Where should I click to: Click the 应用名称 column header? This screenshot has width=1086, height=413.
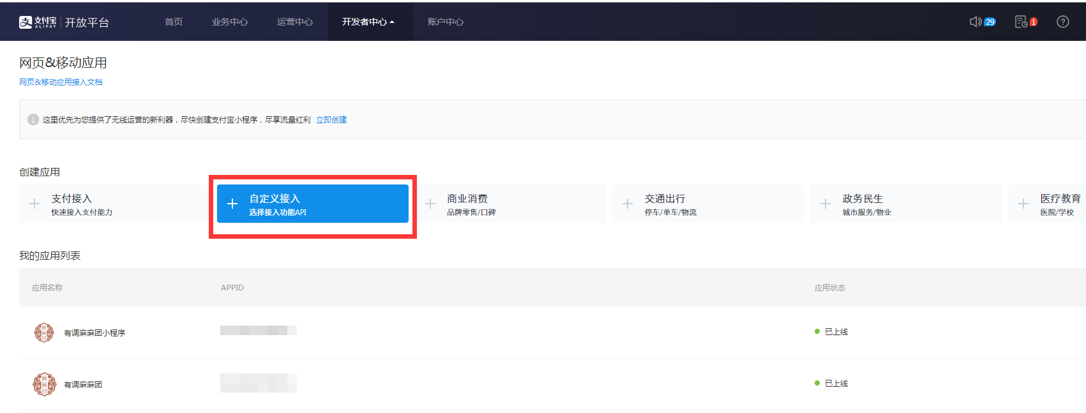[47, 288]
